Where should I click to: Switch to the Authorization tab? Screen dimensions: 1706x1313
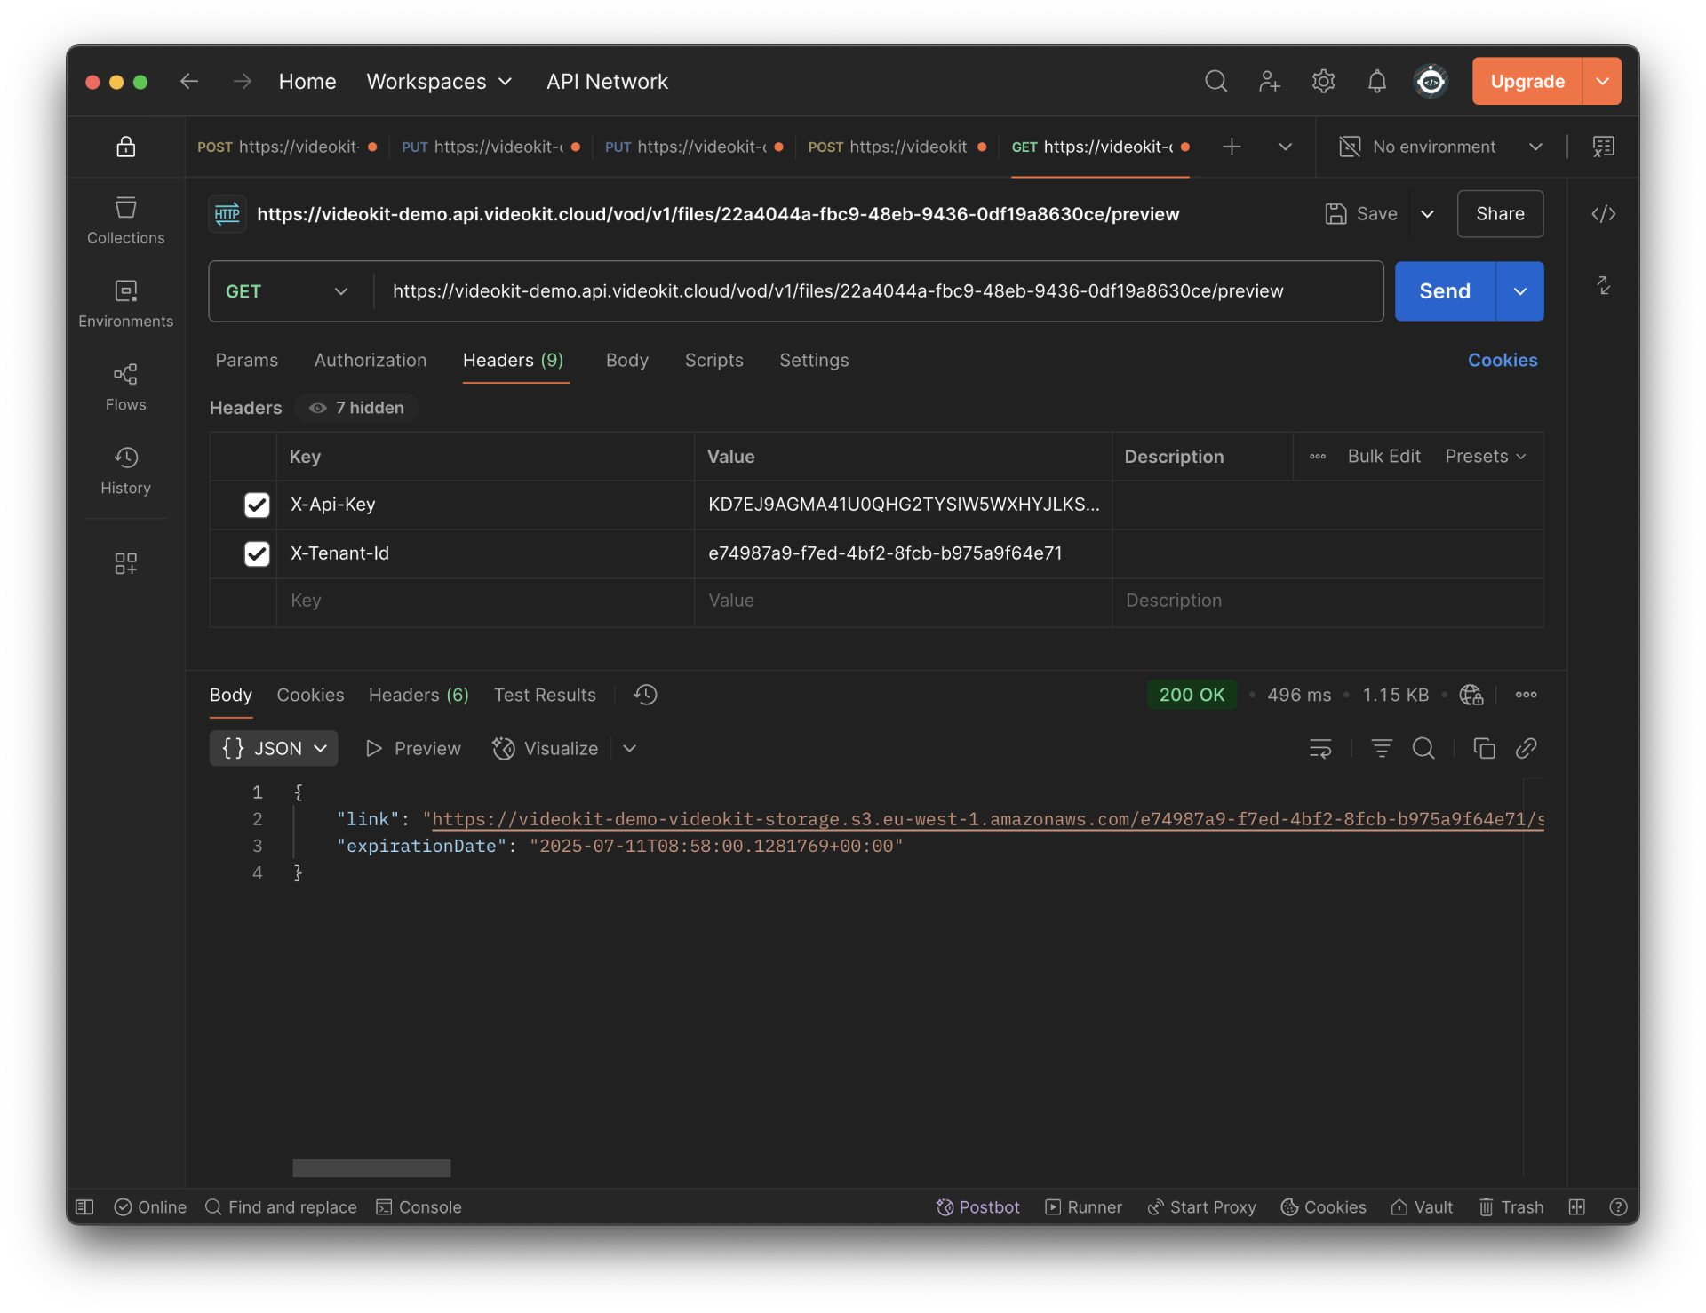(371, 360)
